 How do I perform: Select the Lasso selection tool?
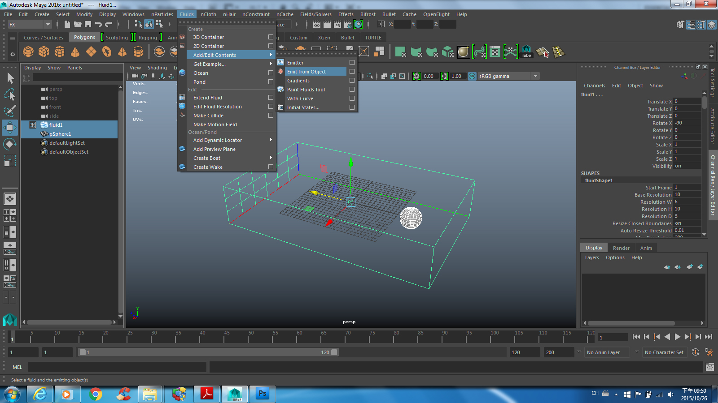pyautogui.click(x=10, y=94)
